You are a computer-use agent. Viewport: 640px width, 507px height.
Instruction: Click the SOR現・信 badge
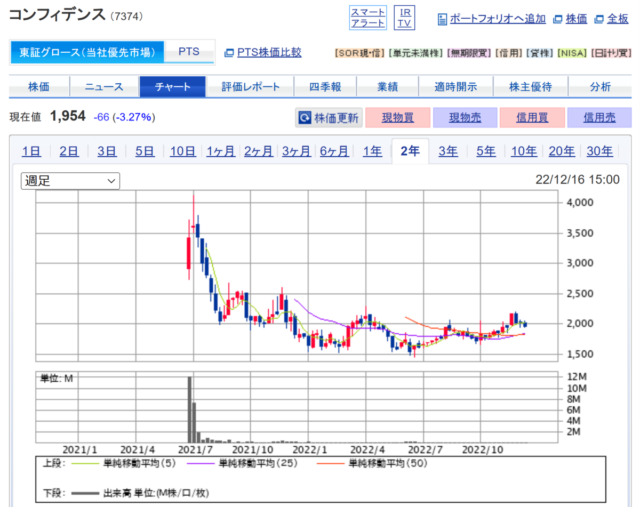(359, 53)
